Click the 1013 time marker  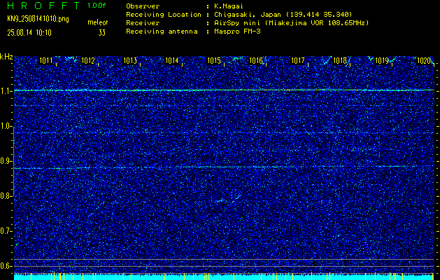tap(130, 61)
